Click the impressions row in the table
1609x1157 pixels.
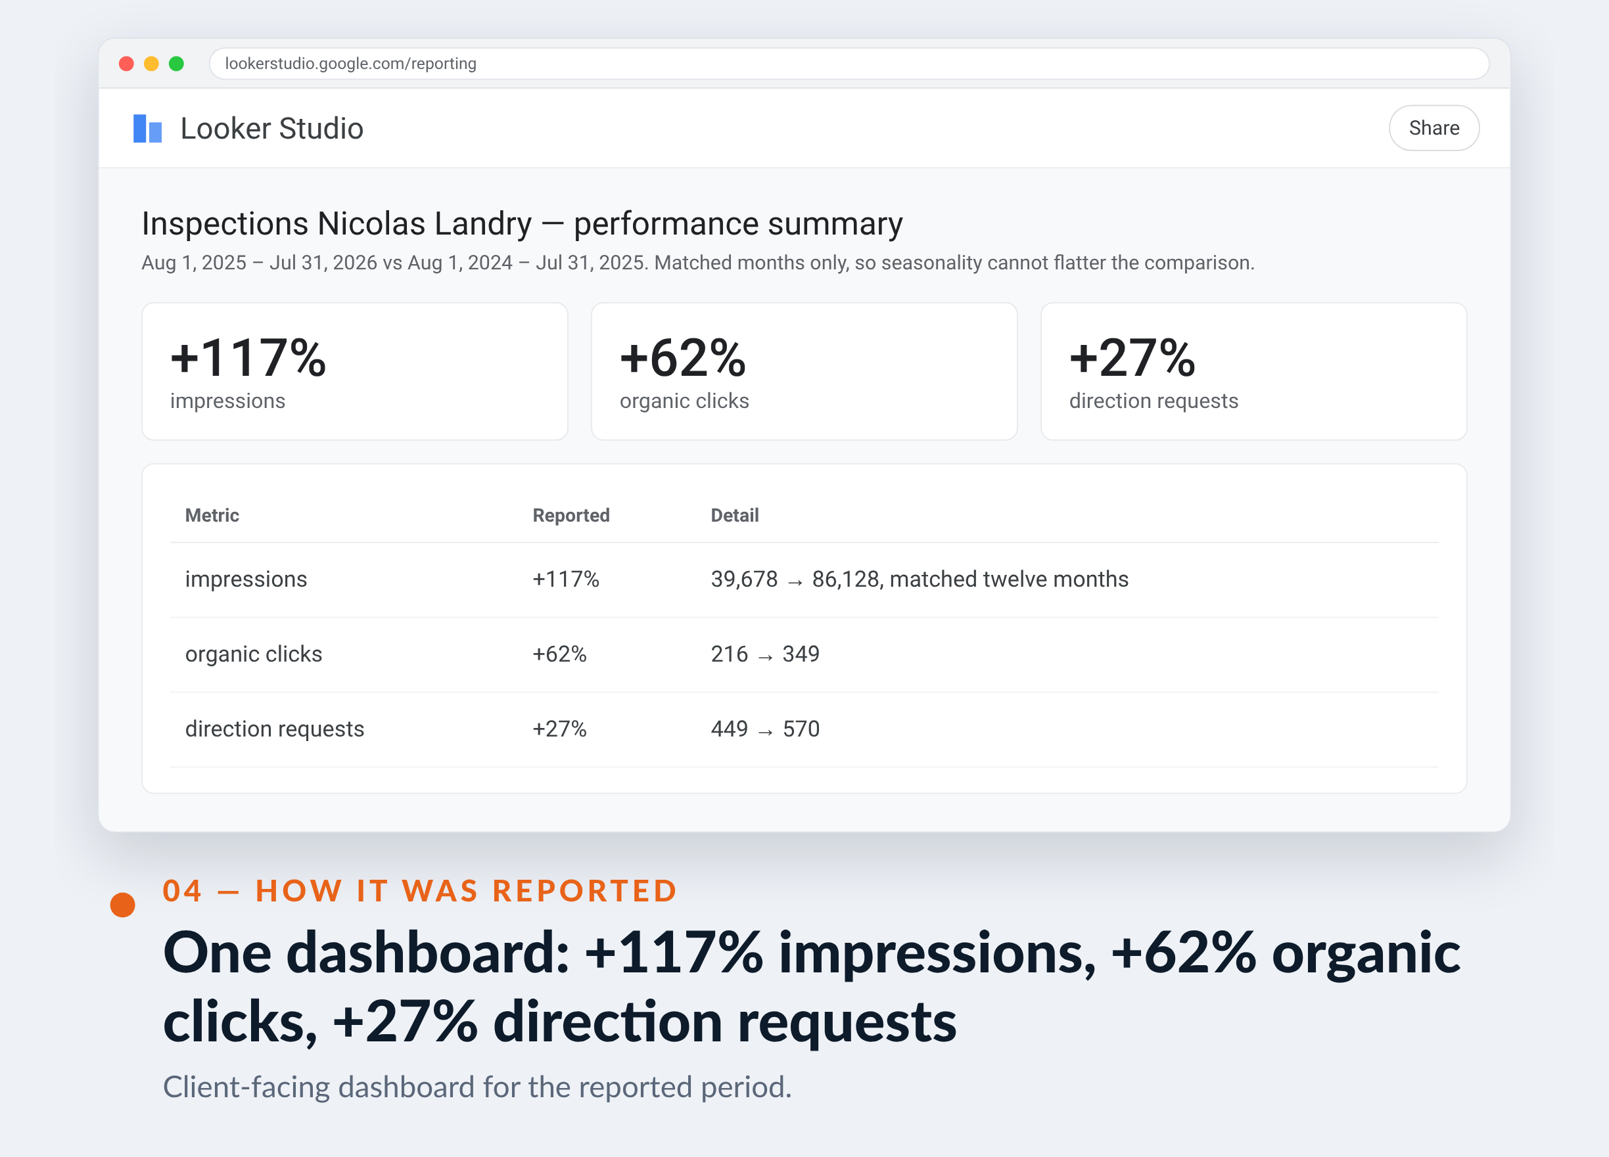[804, 580]
